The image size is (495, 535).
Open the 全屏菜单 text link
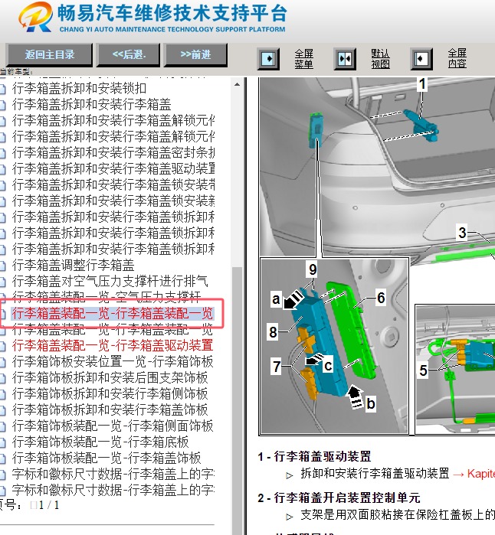[x=303, y=59]
